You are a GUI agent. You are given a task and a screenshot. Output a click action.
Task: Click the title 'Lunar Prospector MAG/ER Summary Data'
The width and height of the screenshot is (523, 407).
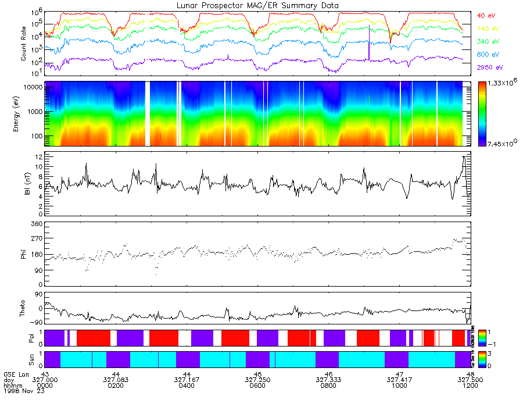257,6
